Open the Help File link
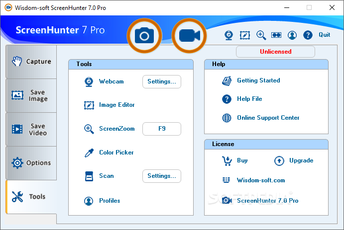 point(249,99)
